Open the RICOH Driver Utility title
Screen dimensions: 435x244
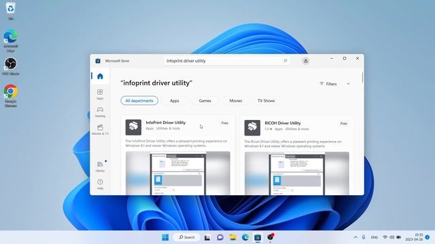point(283,123)
